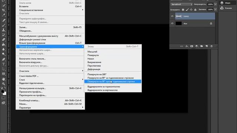Choose Повернути на 180°
The width and height of the screenshot is (237, 133).
[x=113, y=74]
